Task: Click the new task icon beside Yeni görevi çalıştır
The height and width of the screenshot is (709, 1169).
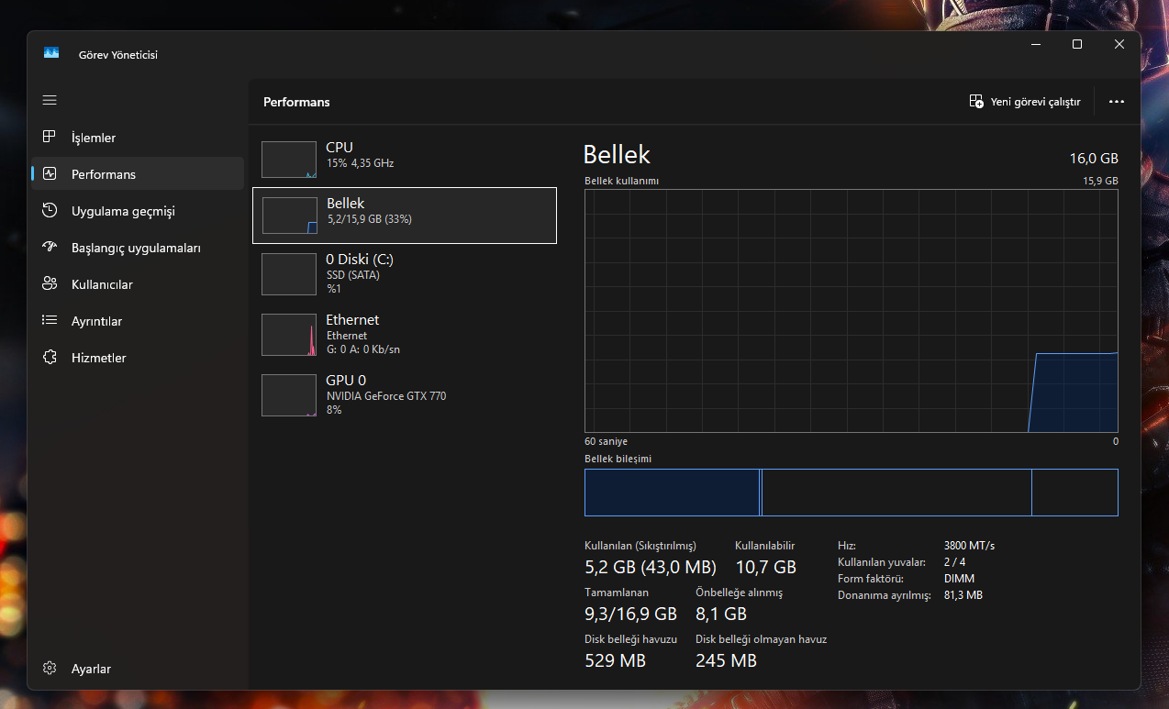Action: (x=976, y=101)
